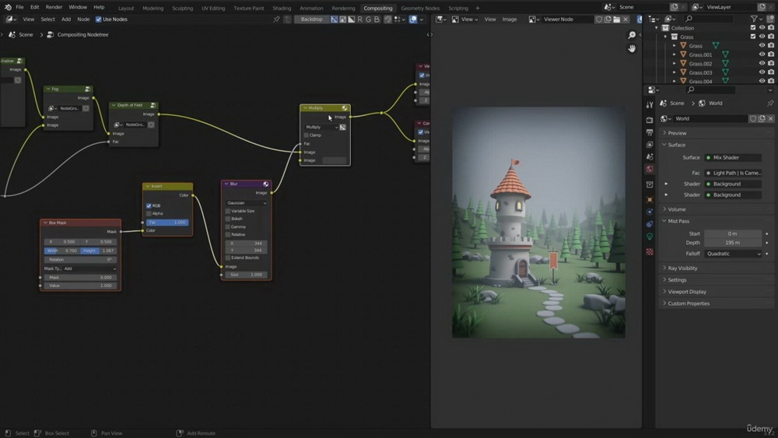The width and height of the screenshot is (778, 438).
Task: Click the Mix Shader surface field
Action: [733, 158]
